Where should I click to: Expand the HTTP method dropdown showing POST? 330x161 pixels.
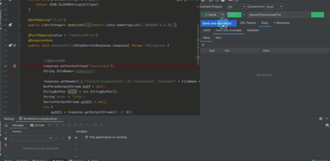click(244, 15)
